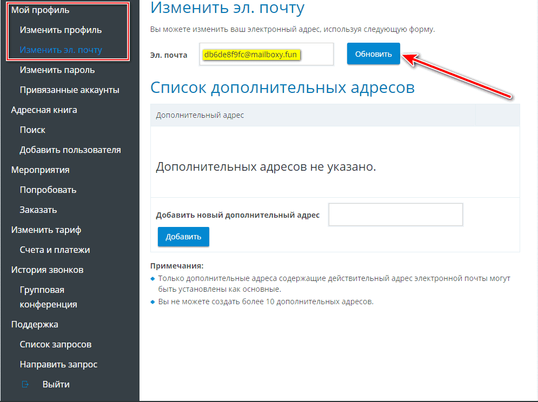Click Добавить пользователя in the sidebar
This screenshot has width=538, height=402.
(x=70, y=150)
